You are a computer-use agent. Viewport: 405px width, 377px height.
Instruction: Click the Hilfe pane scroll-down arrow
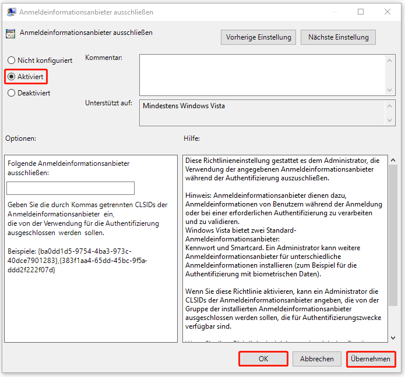pyautogui.click(x=393, y=338)
